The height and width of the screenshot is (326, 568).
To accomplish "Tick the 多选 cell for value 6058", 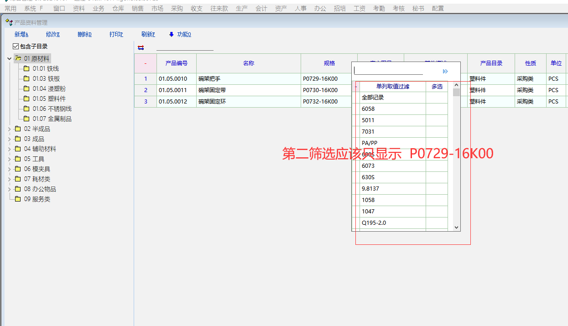I will 437,109.
